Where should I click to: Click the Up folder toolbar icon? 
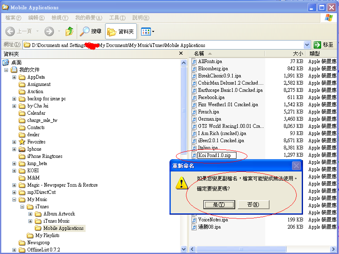[69, 31]
